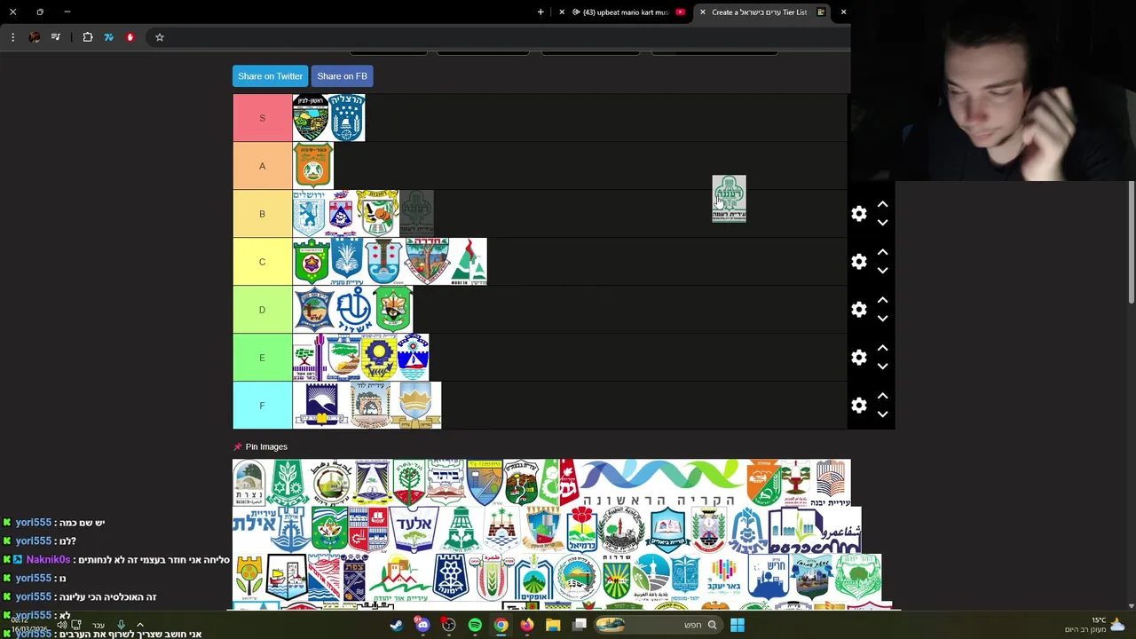
Task: Open Spotify from the taskbar
Action: [475, 625]
